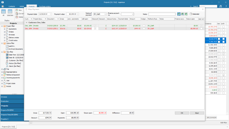Click the question mark help icon
This screenshot has height=129, width=229.
point(226,6)
